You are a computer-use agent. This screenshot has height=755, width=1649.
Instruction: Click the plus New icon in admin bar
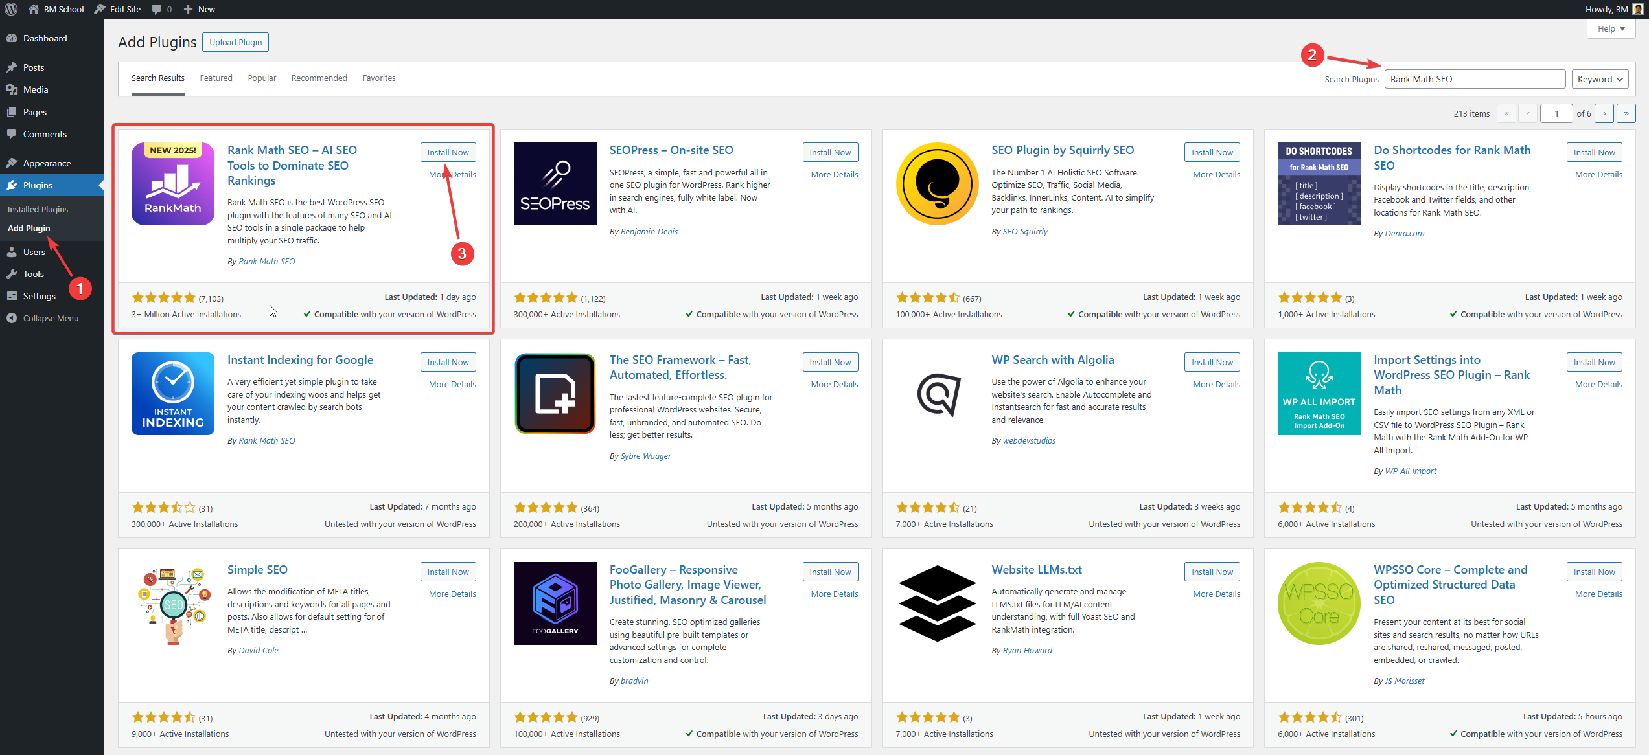click(x=188, y=9)
